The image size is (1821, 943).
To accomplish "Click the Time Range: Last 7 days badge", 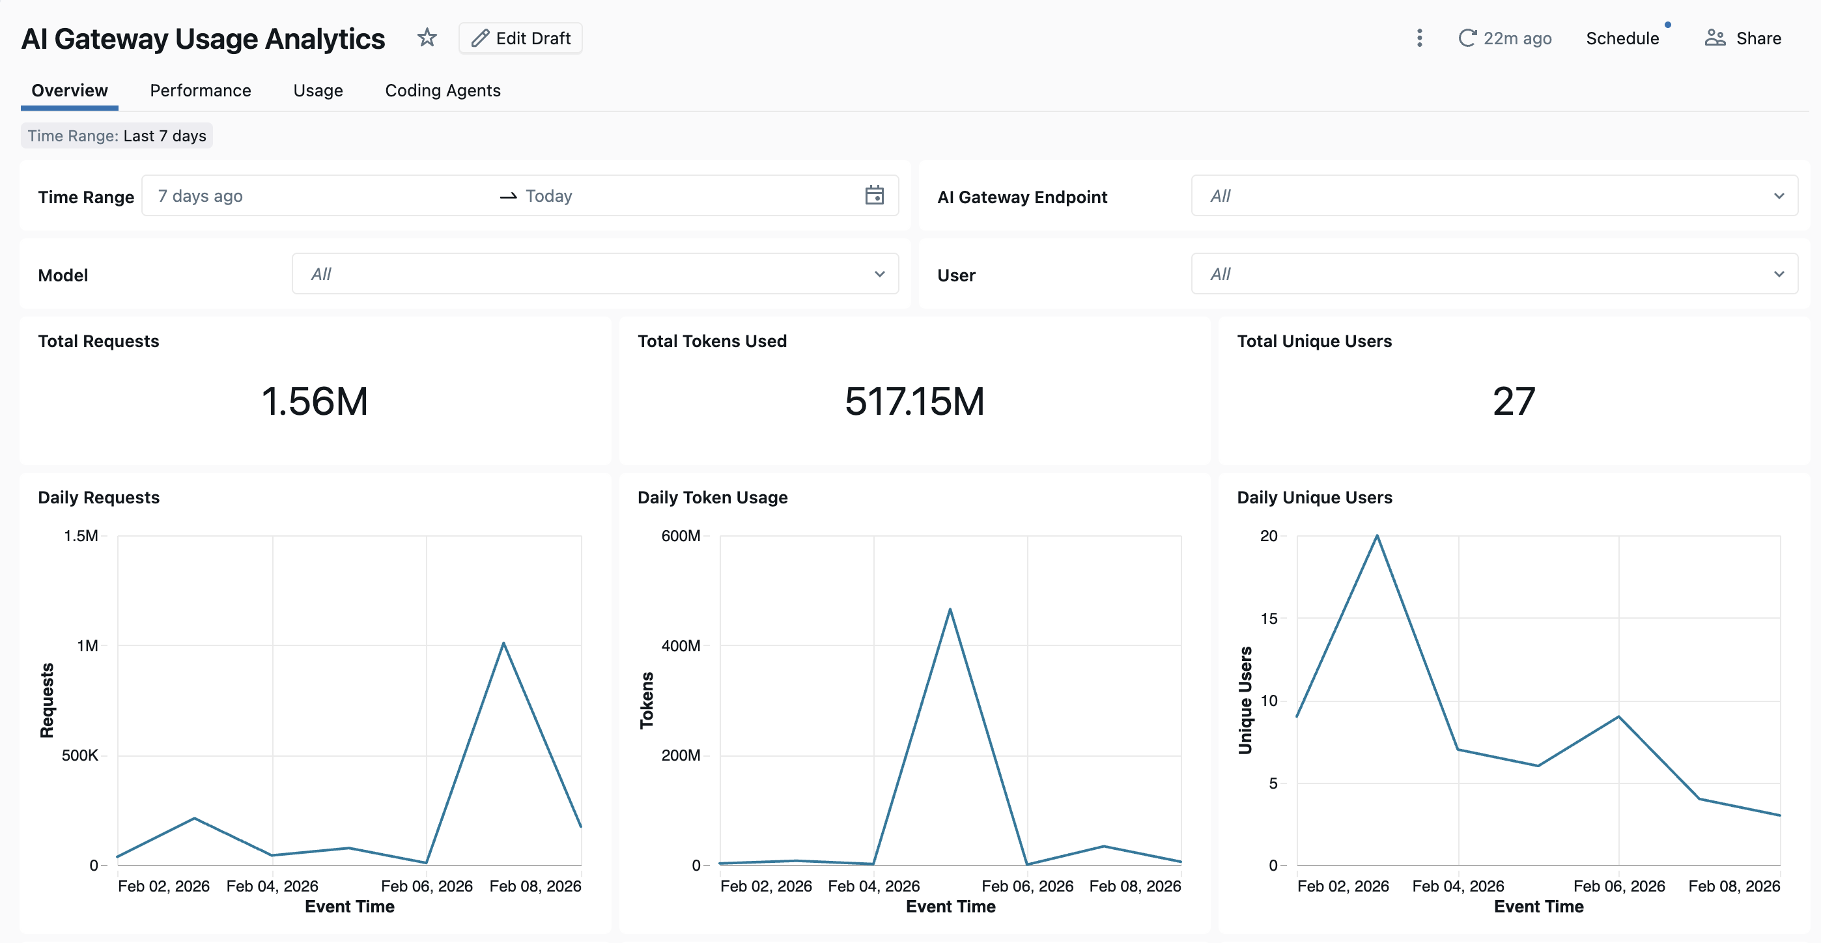I will [116, 135].
